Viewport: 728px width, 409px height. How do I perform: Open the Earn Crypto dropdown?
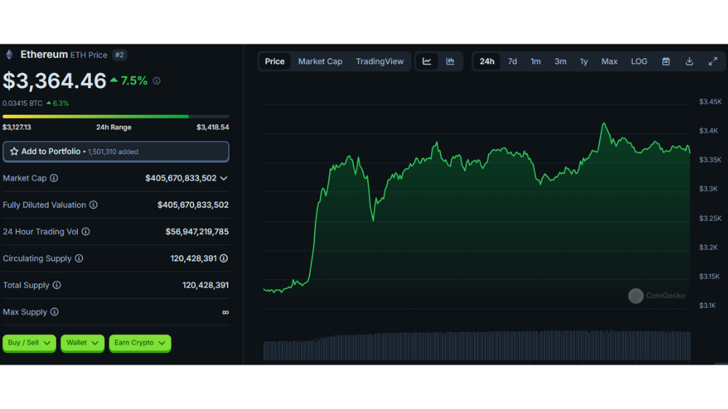pos(140,343)
